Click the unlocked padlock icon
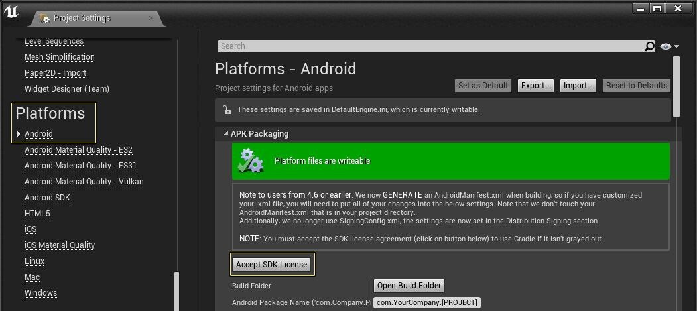Image resolution: width=697 pixels, height=311 pixels. click(x=227, y=109)
